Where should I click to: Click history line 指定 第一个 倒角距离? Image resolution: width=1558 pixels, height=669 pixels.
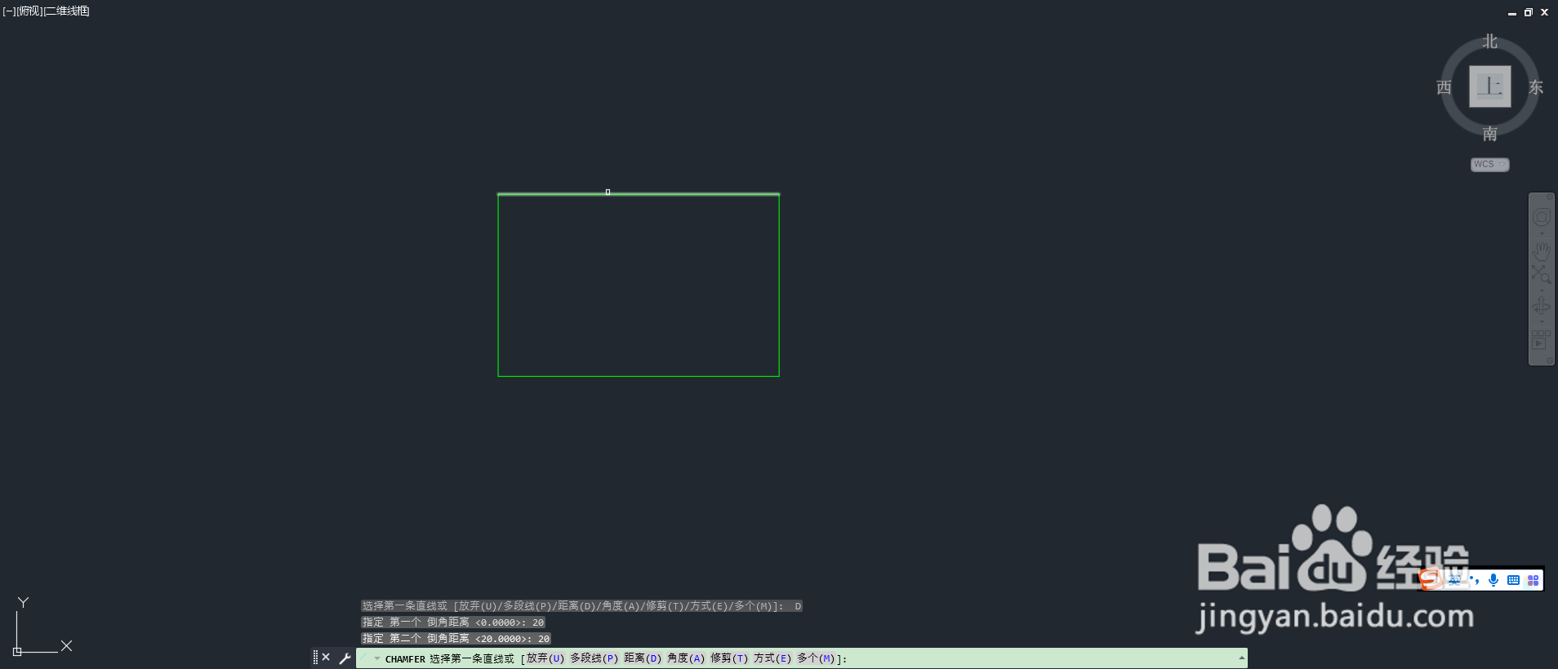[453, 622]
